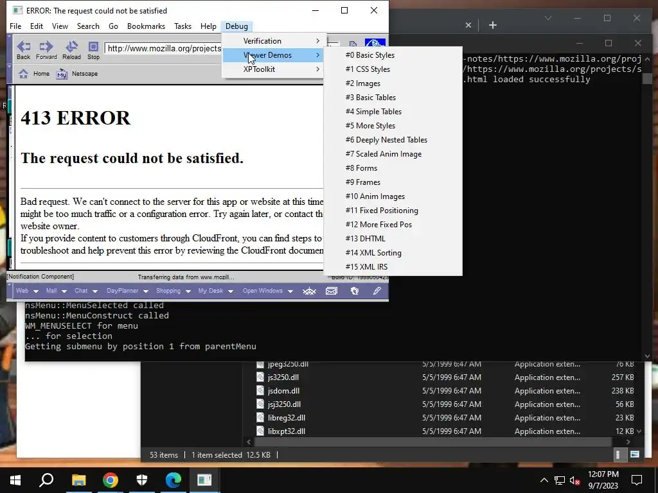Click the throbber logo icon at toolbar right
The height and width of the screenshot is (493, 658).
point(375,43)
